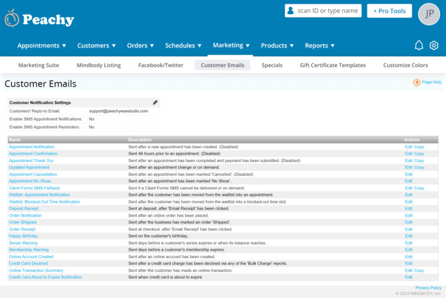Click the + Pro Tools button

coord(389,11)
